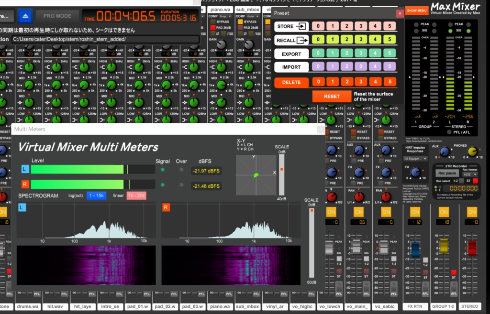Toggle BYPASS on the vo_main channel EQ
The height and width of the screenshot is (314, 490).
[x=354, y=138]
